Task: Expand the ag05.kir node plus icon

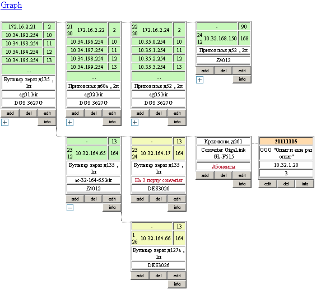Action: point(134,122)
